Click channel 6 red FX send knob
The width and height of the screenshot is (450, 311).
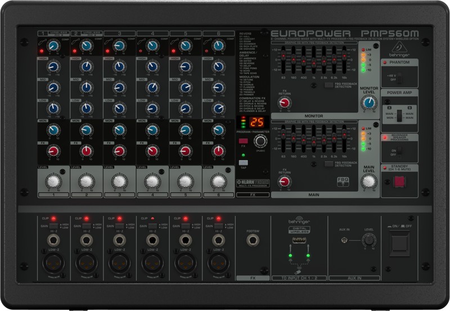coord(218,151)
